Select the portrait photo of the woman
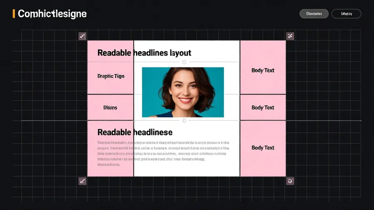This screenshot has height=210, width=374. coord(183,92)
